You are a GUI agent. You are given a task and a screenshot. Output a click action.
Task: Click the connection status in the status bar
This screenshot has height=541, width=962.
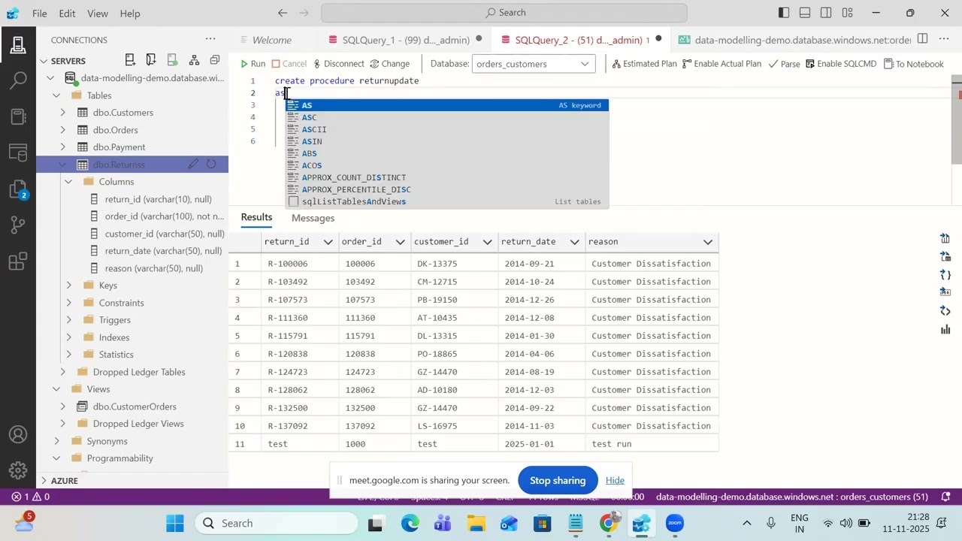click(x=792, y=497)
